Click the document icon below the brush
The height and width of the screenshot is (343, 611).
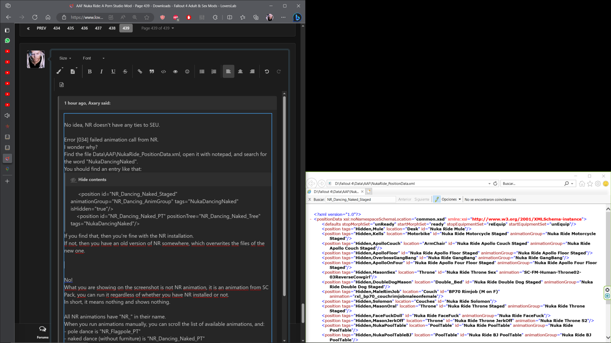coord(62,84)
